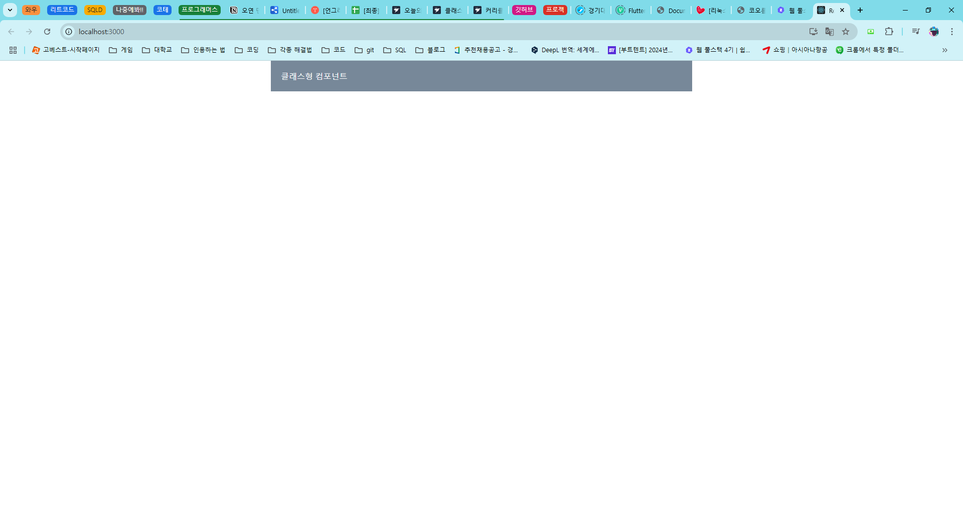Open a new browser tab
Image resolution: width=963 pixels, height=522 pixels.
click(860, 10)
